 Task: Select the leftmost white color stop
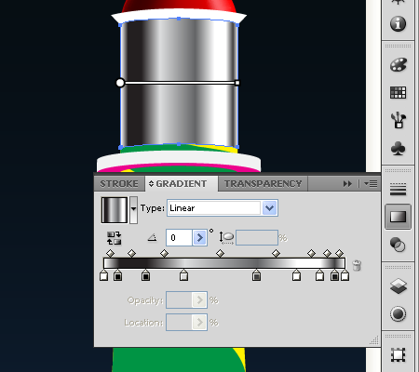[x=104, y=275]
